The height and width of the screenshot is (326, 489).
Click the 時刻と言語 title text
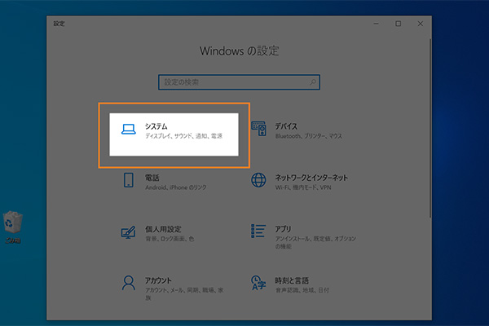[292, 280]
